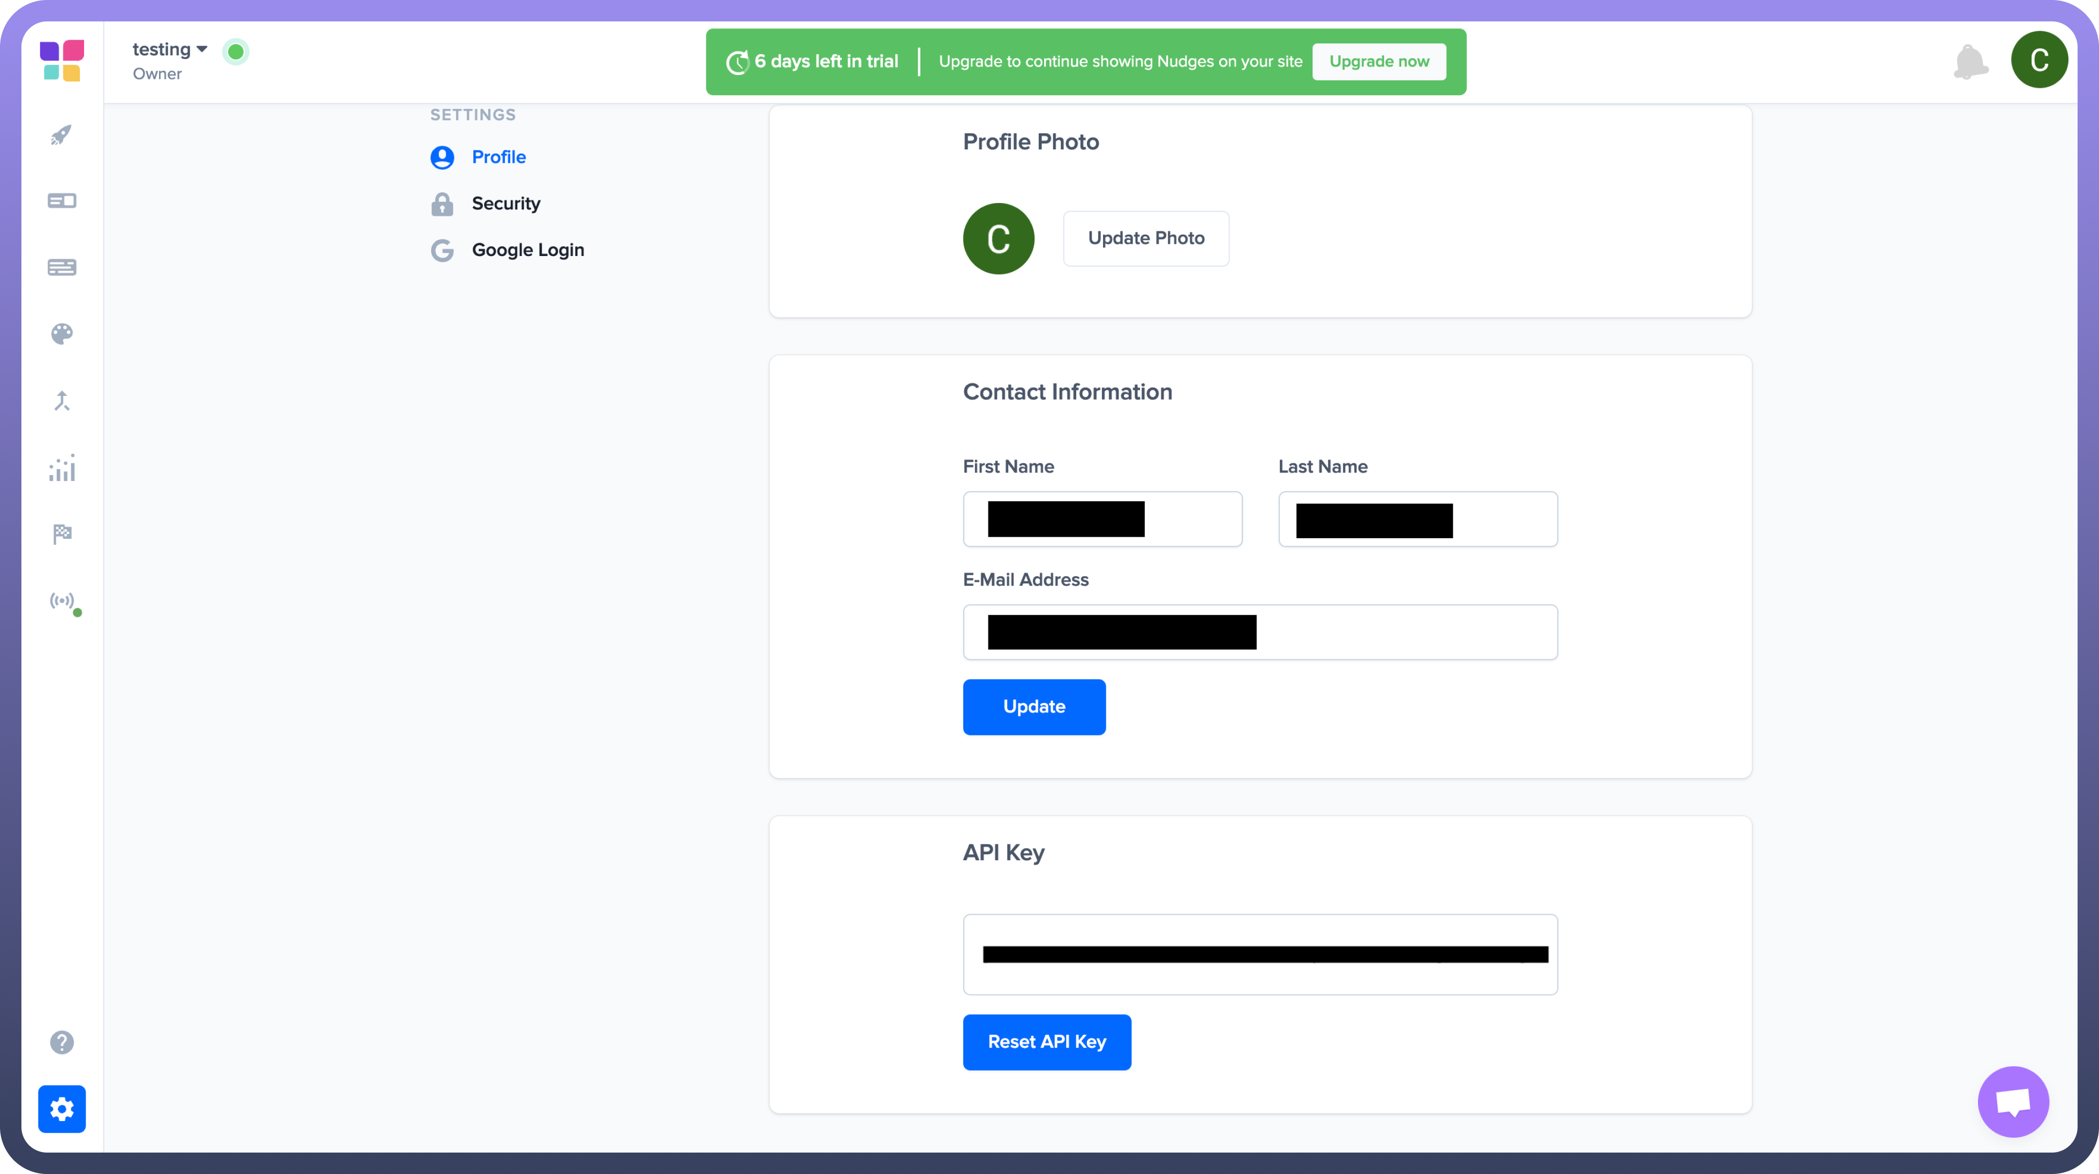Open the chat support bubble
Screen dimensions: 2099x1174
click(2013, 1102)
